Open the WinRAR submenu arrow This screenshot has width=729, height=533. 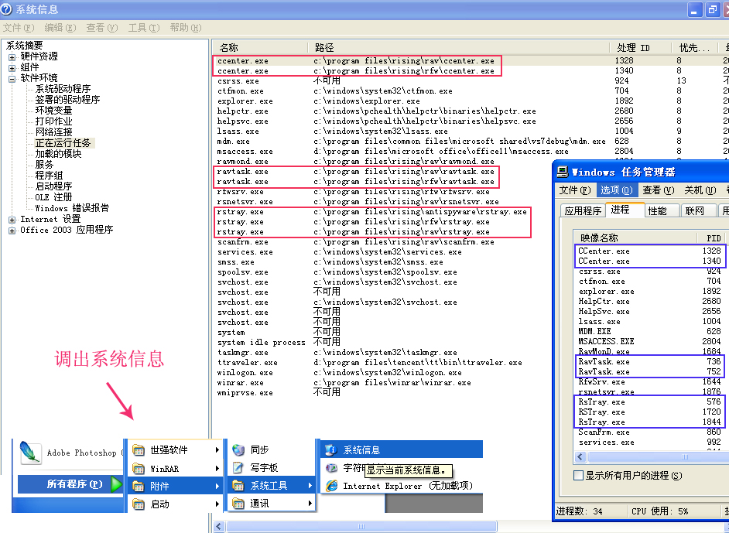coord(217,469)
